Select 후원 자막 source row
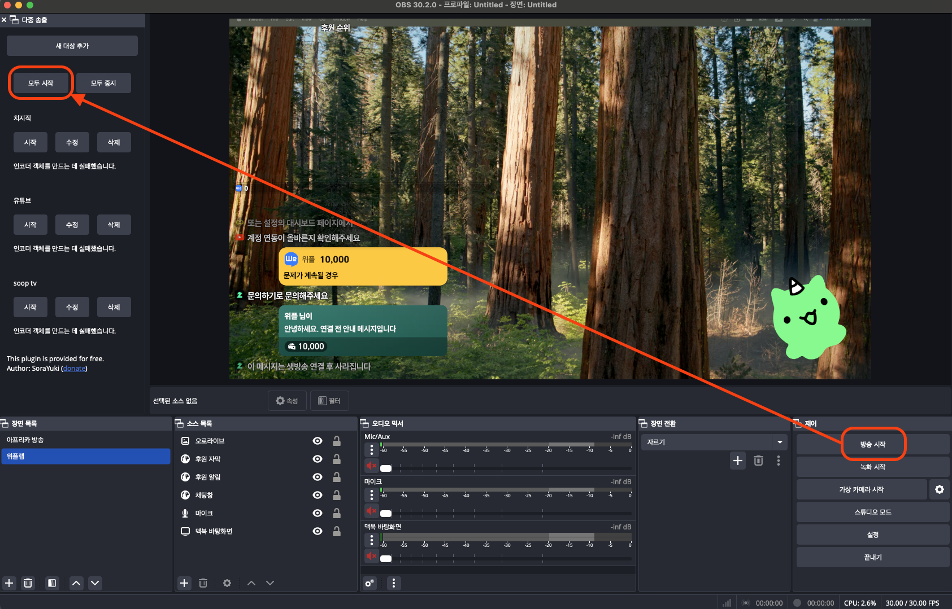 (x=266, y=459)
